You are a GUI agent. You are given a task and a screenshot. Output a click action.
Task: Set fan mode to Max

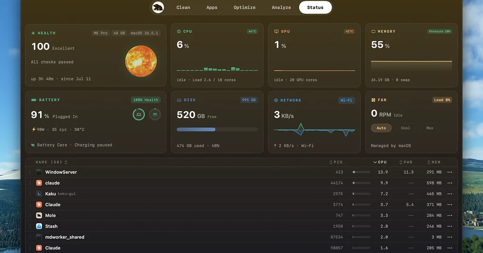[430, 128]
